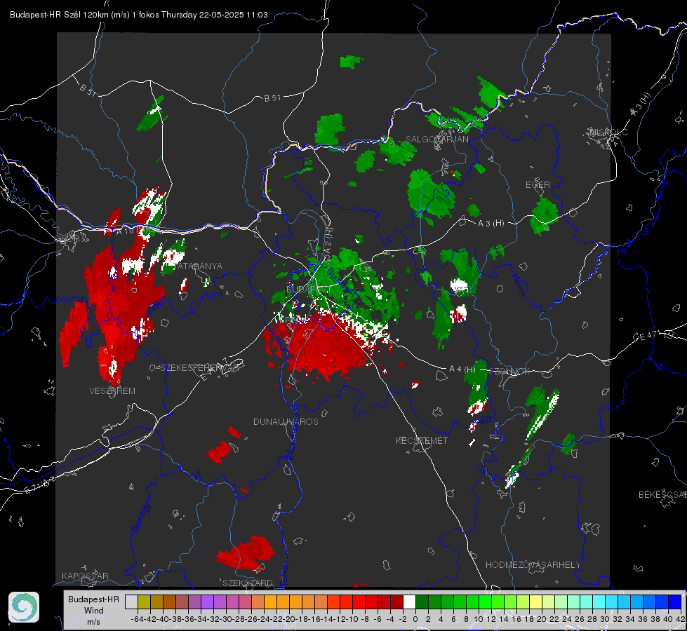Click the red echo blob near Szekszard
The width and height of the screenshot is (687, 631).
point(246,552)
